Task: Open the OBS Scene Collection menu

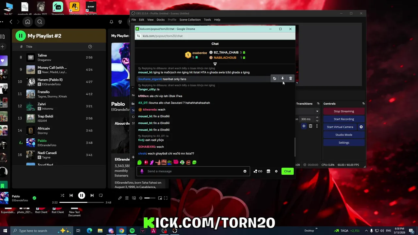Action: click(x=190, y=20)
